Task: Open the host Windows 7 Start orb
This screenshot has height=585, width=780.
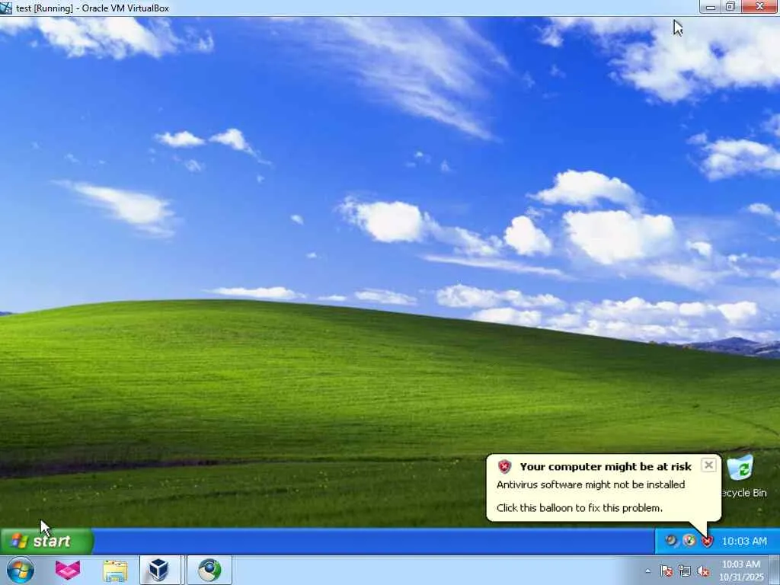Action: pos(21,570)
